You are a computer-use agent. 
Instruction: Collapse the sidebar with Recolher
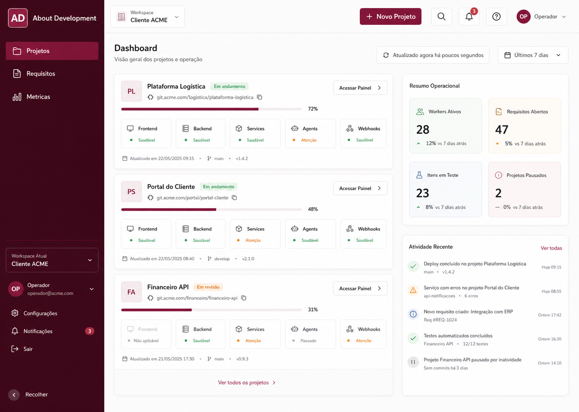pos(28,394)
